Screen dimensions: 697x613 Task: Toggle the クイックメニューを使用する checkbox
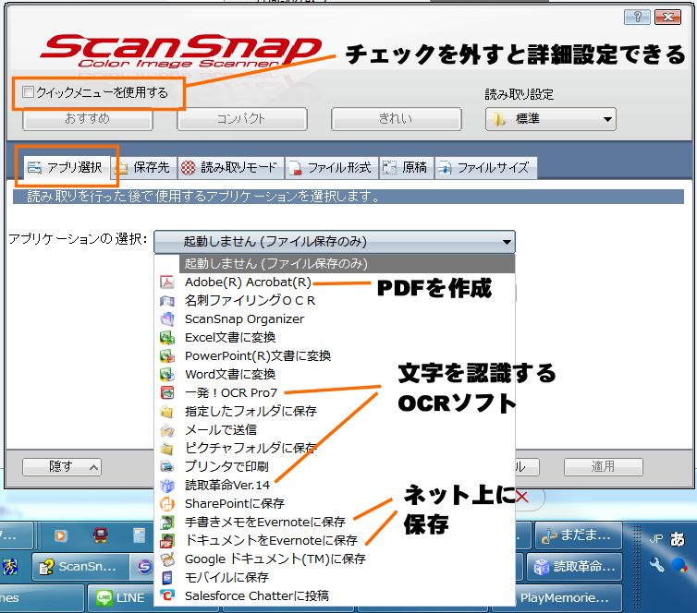[x=28, y=92]
